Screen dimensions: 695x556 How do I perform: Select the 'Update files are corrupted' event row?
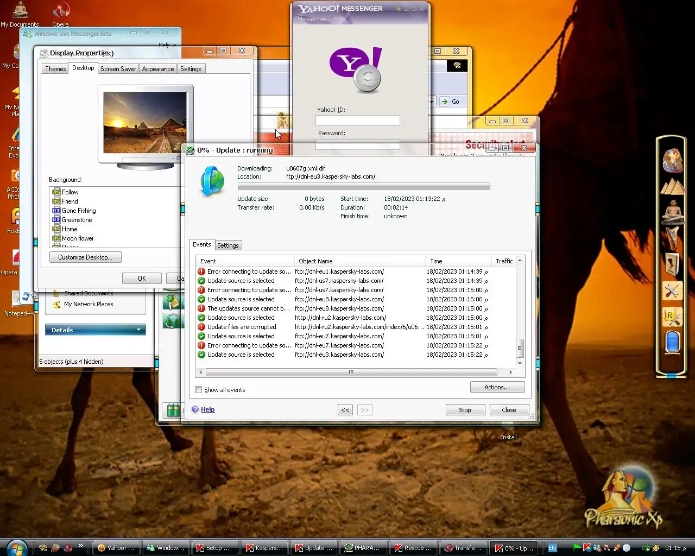pos(356,327)
